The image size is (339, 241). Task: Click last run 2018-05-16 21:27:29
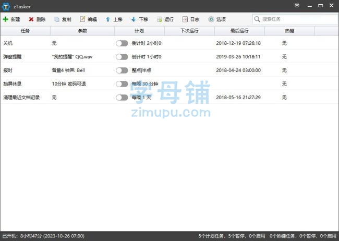238,98
